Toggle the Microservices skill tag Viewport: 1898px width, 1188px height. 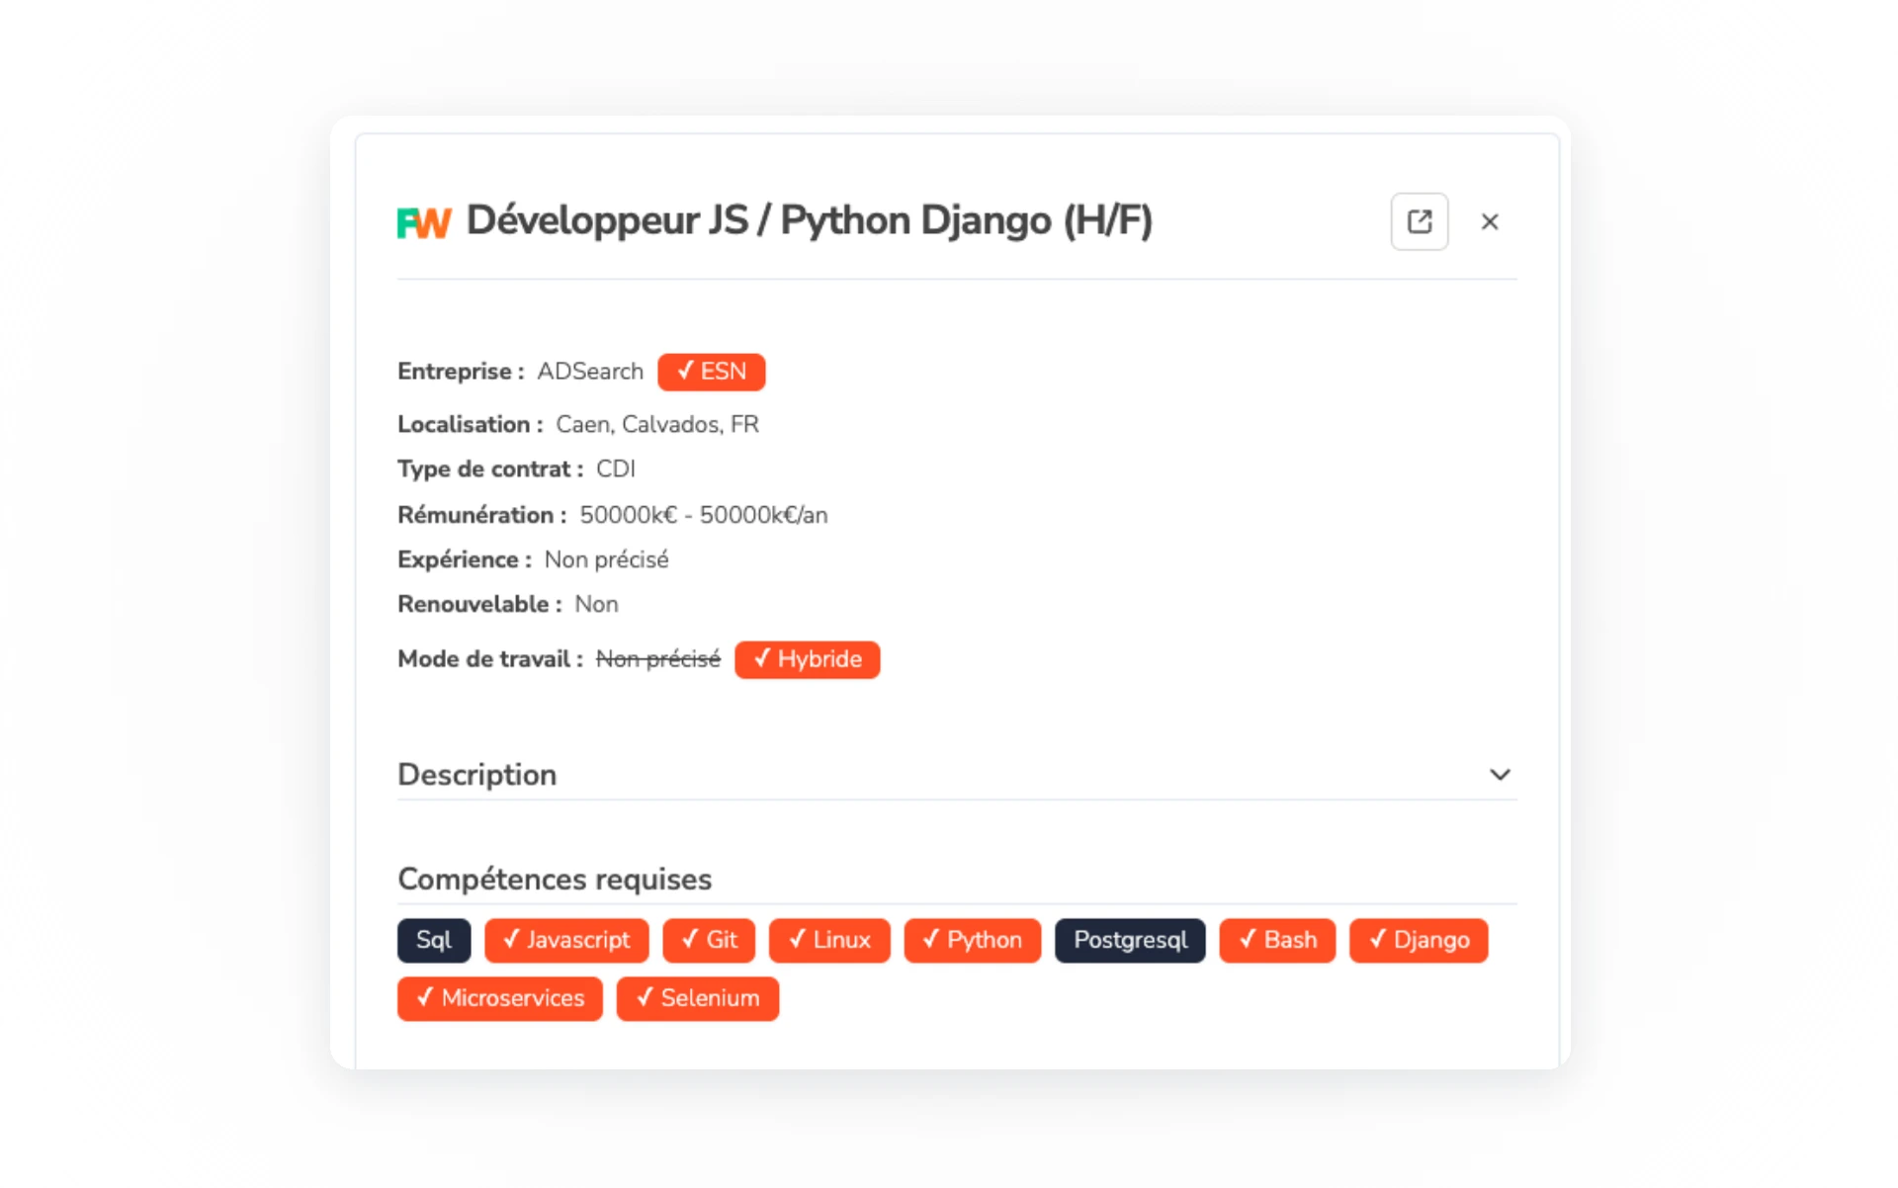click(x=499, y=998)
